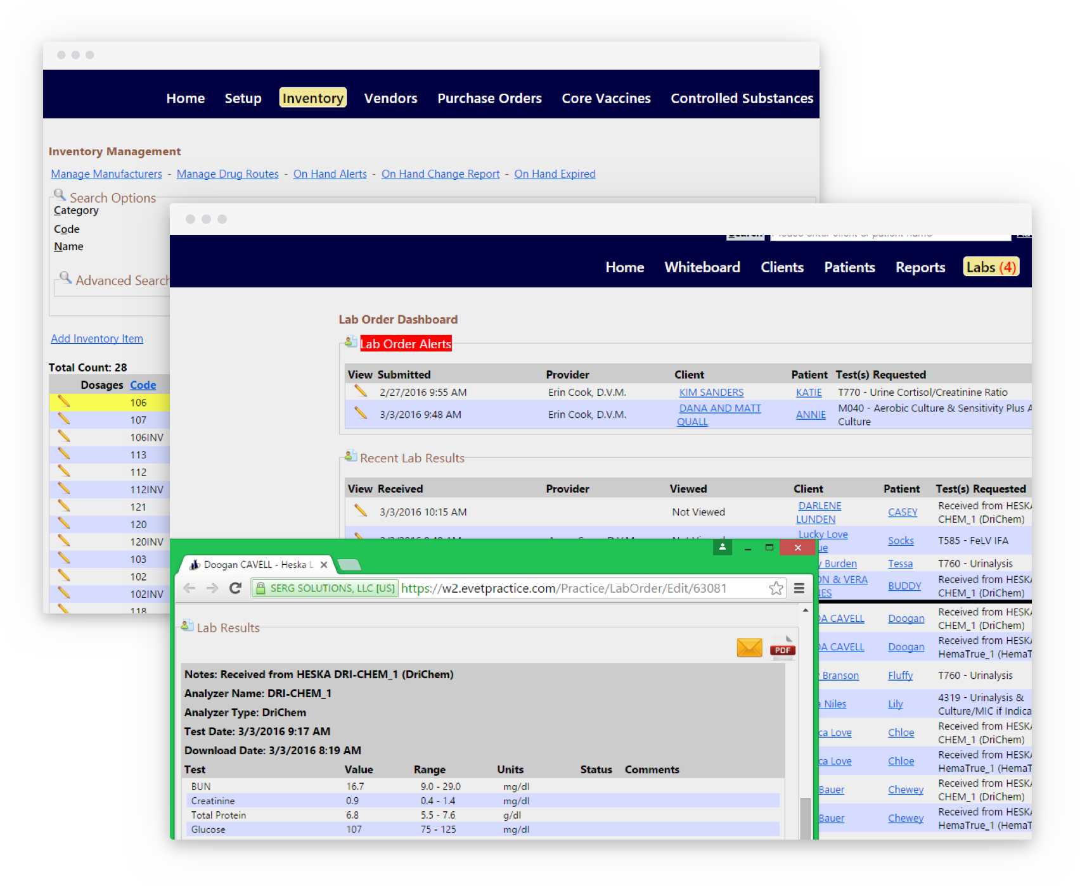
Task: Expand the Search Options section
Action: point(112,198)
